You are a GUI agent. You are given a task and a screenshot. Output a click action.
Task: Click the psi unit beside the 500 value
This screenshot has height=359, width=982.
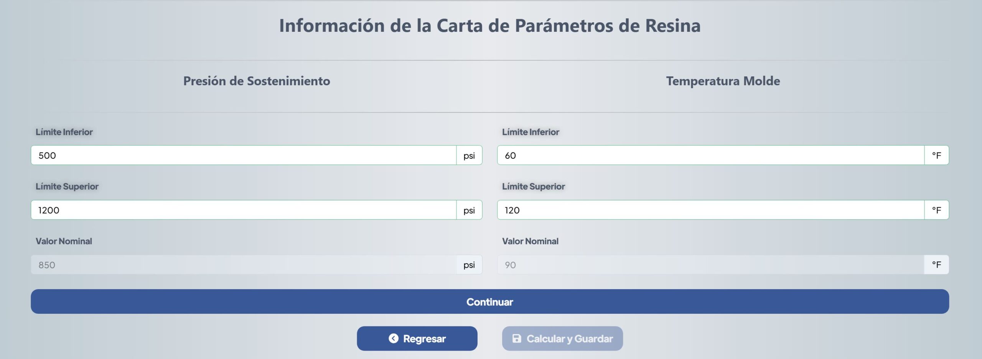[x=469, y=155]
